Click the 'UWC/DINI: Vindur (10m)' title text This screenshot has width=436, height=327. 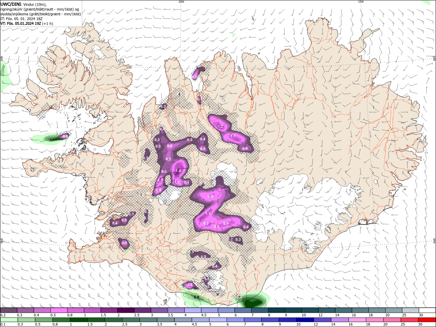tap(24, 4)
